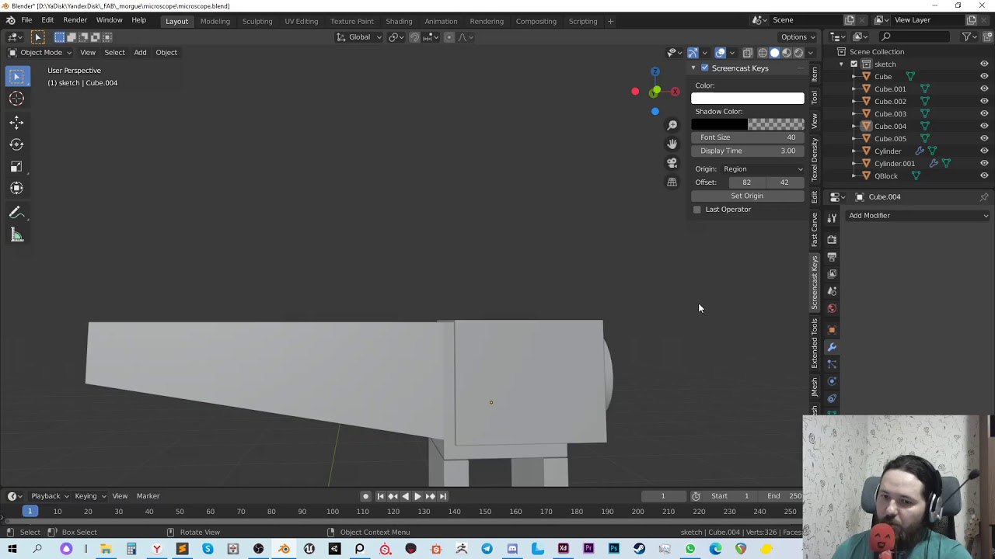Switch to the Modeling workspace tab

pyautogui.click(x=215, y=21)
